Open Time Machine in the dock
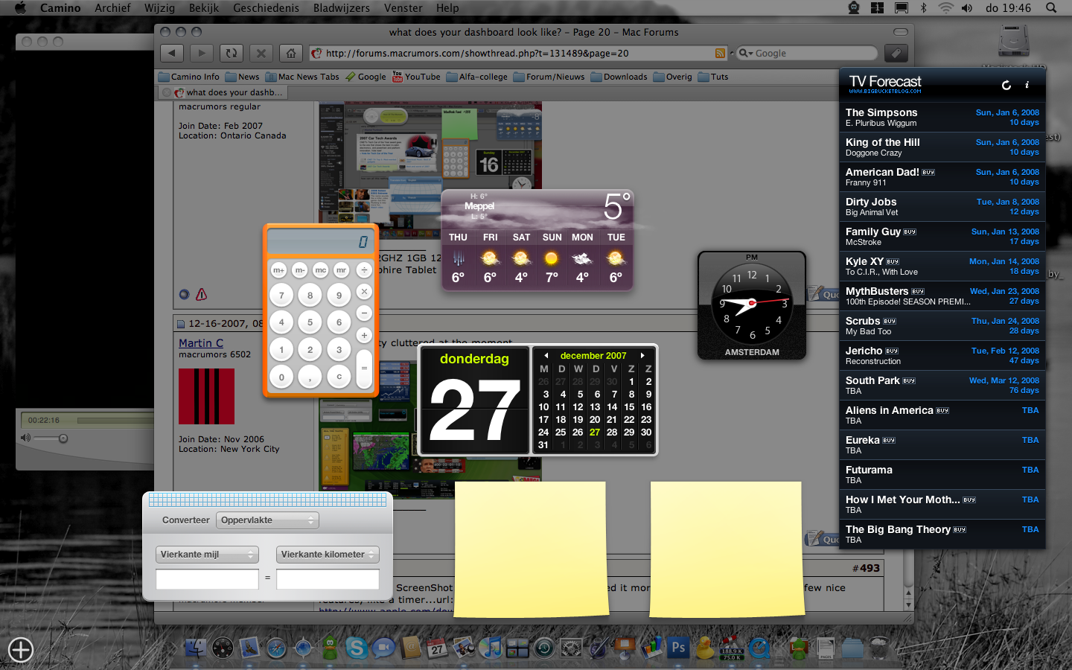The height and width of the screenshot is (670, 1072). point(544,648)
